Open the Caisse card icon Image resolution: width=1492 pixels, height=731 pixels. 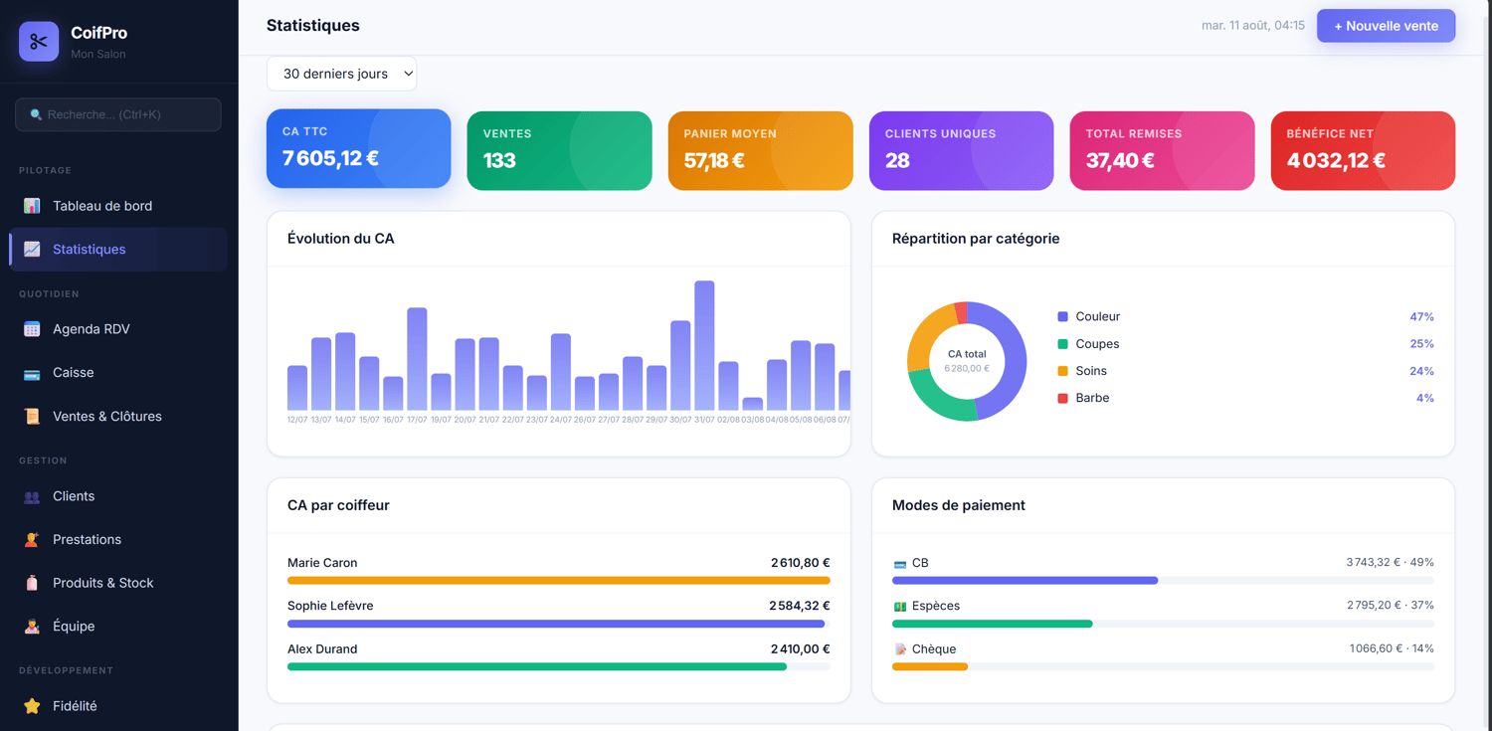[32, 373]
